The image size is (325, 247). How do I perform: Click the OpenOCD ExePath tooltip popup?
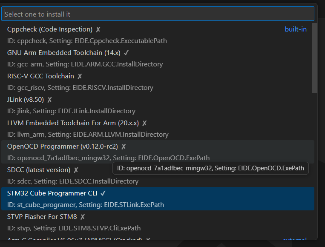click(x=210, y=168)
